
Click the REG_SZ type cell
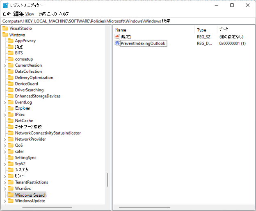click(x=203, y=37)
